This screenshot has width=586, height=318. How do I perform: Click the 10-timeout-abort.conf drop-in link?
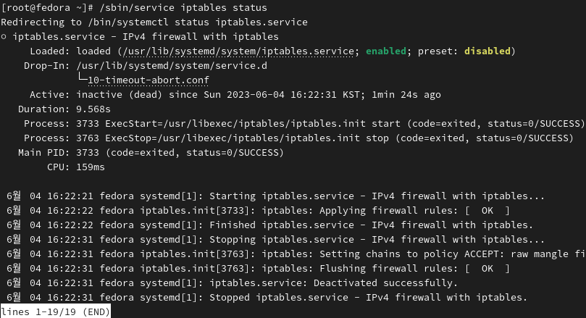point(148,80)
